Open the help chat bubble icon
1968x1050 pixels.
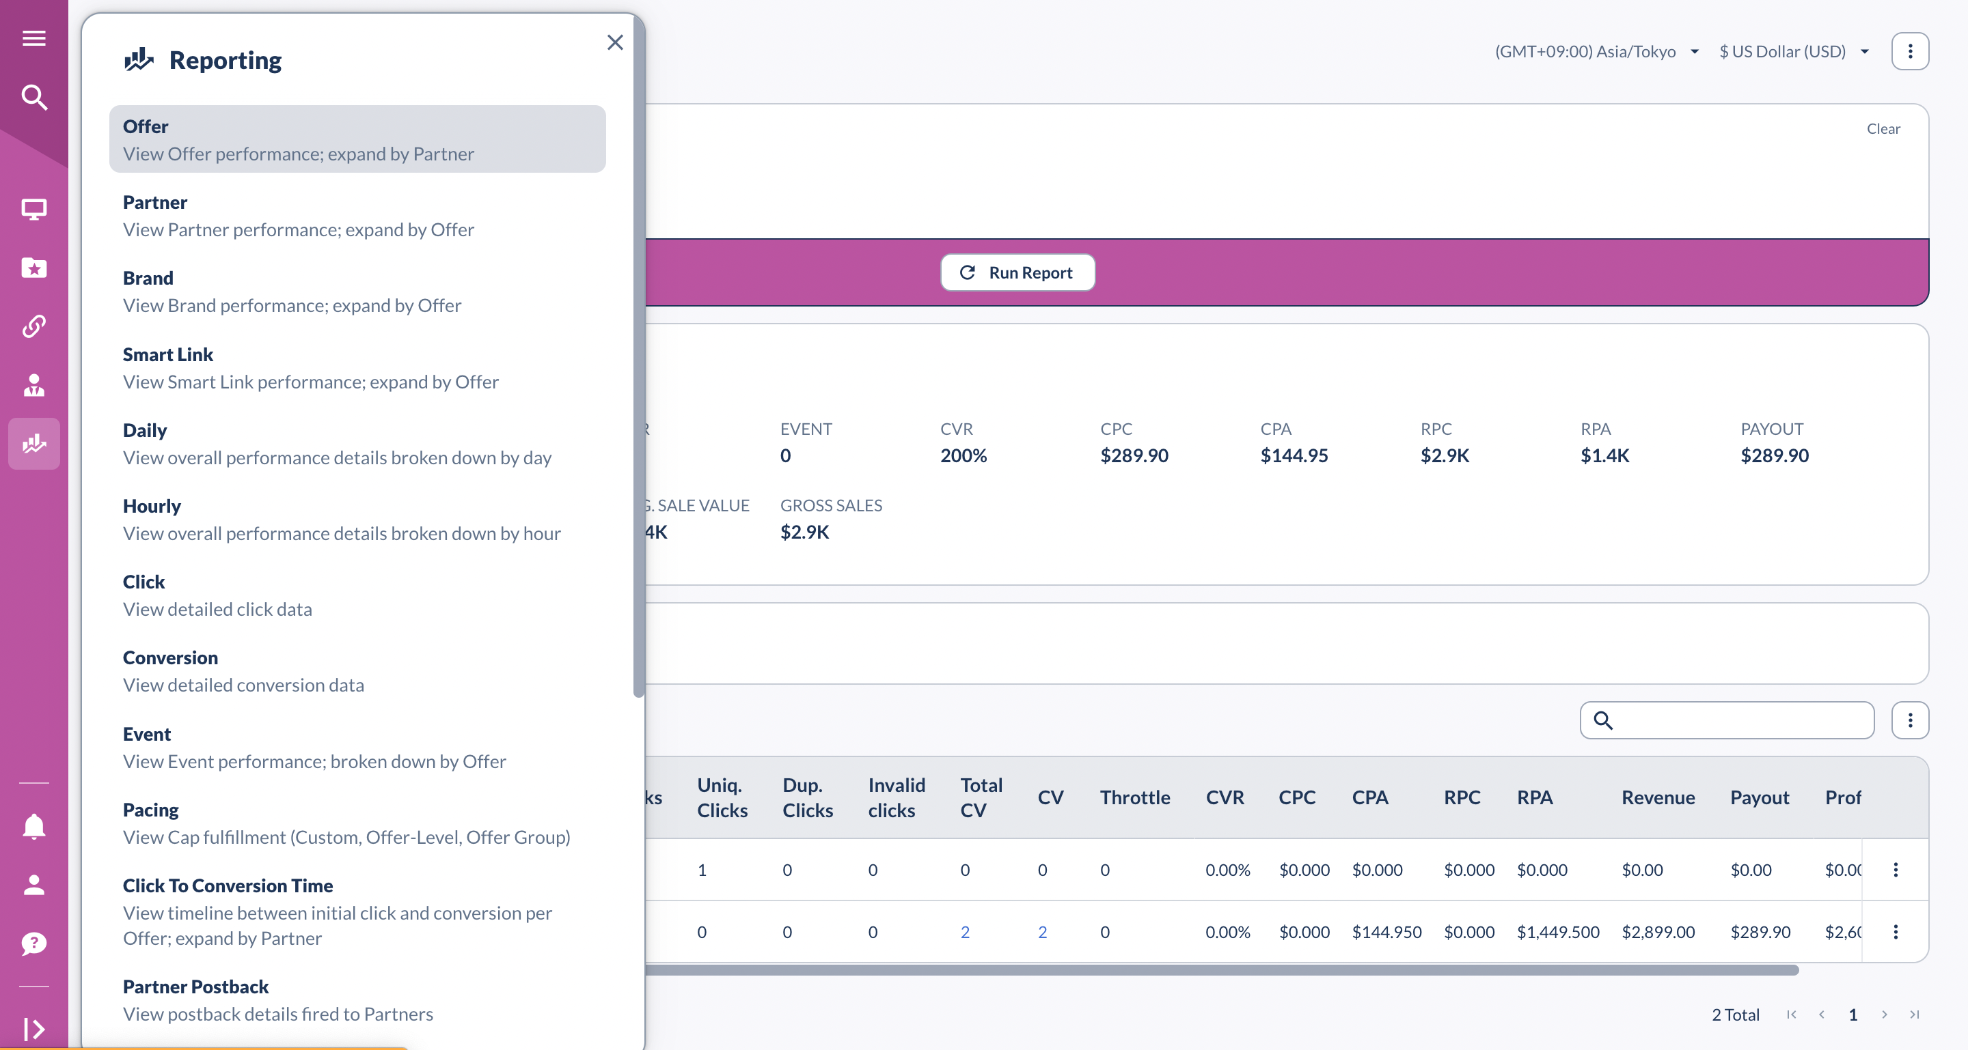pos(33,944)
